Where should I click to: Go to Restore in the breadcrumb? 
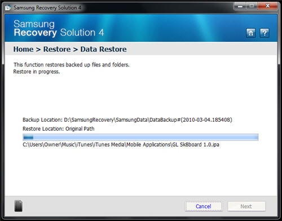coord(57,49)
